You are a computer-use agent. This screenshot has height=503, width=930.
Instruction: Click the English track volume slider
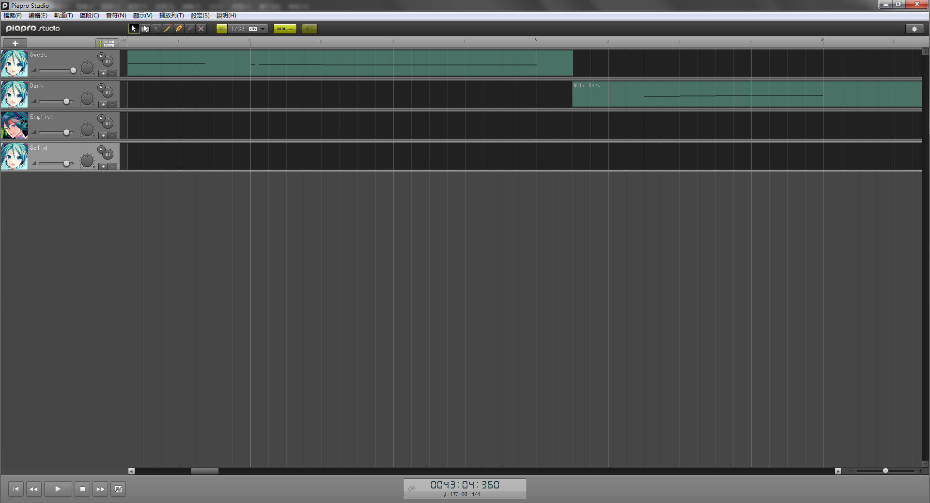coord(56,132)
